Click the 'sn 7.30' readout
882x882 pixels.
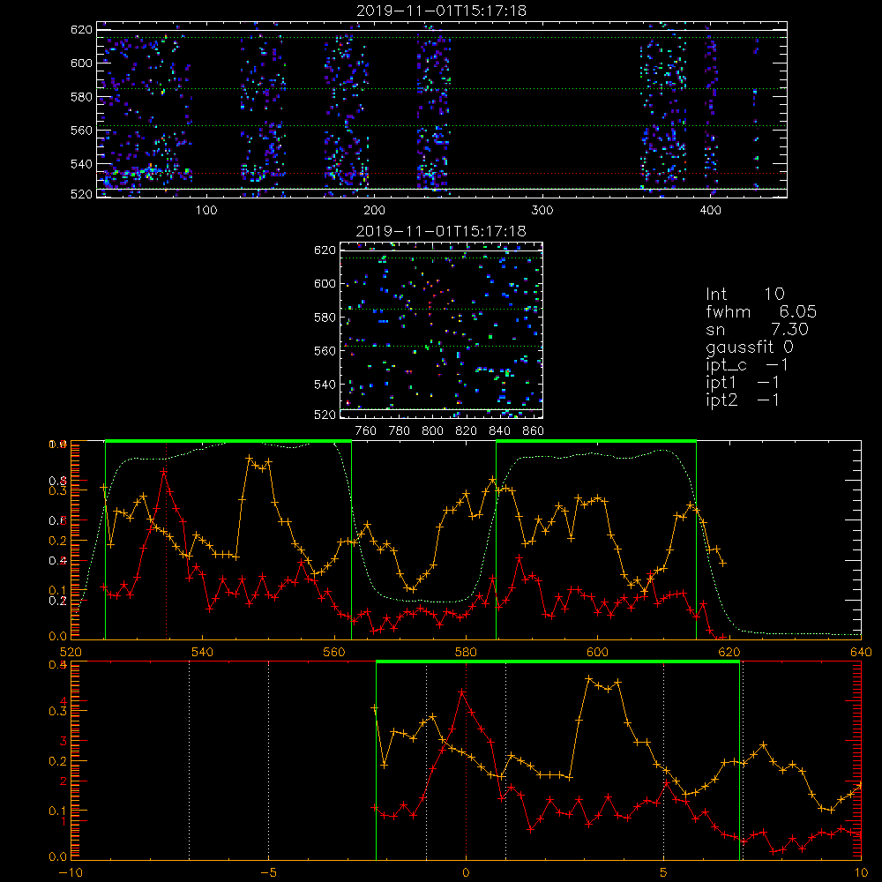coord(757,329)
